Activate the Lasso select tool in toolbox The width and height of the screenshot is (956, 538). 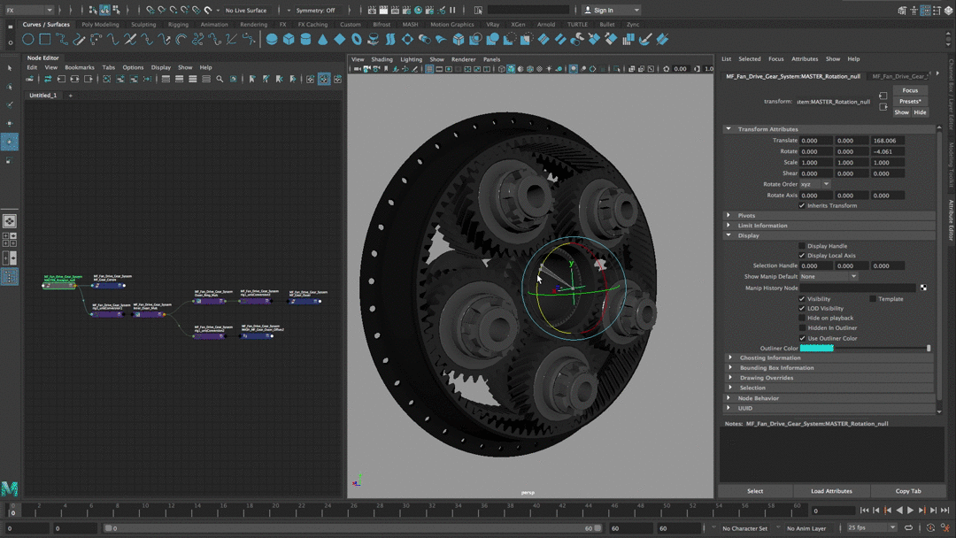(x=9, y=87)
